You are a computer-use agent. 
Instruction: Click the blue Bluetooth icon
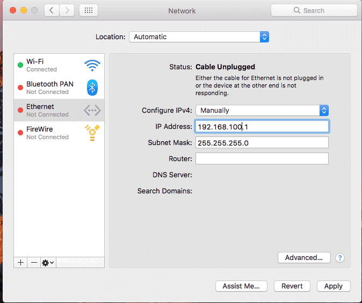coord(92,88)
